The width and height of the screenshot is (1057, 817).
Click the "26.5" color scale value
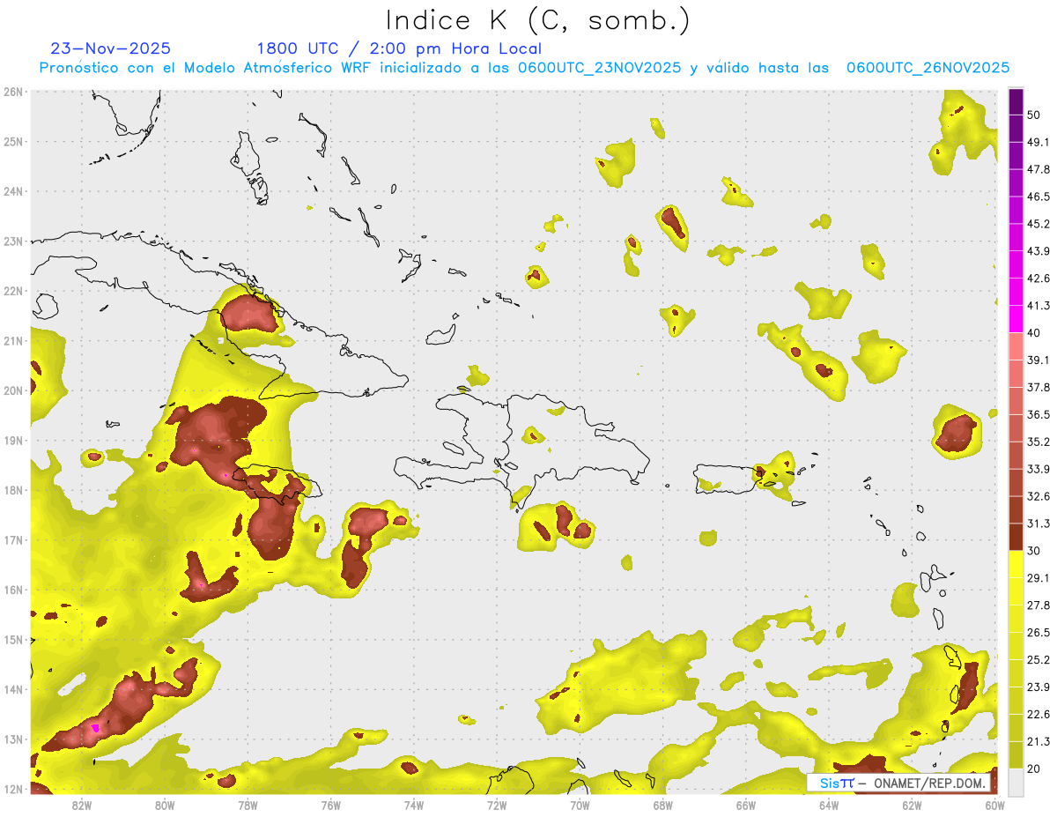tap(1038, 633)
